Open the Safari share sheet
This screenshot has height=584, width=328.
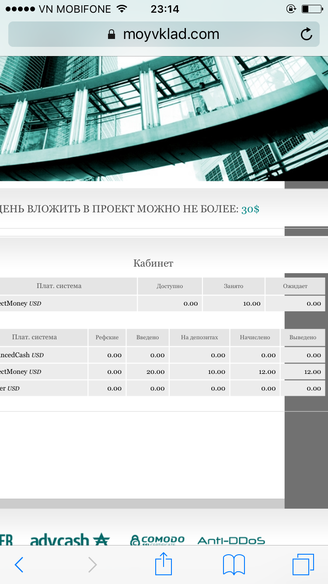pyautogui.click(x=164, y=564)
